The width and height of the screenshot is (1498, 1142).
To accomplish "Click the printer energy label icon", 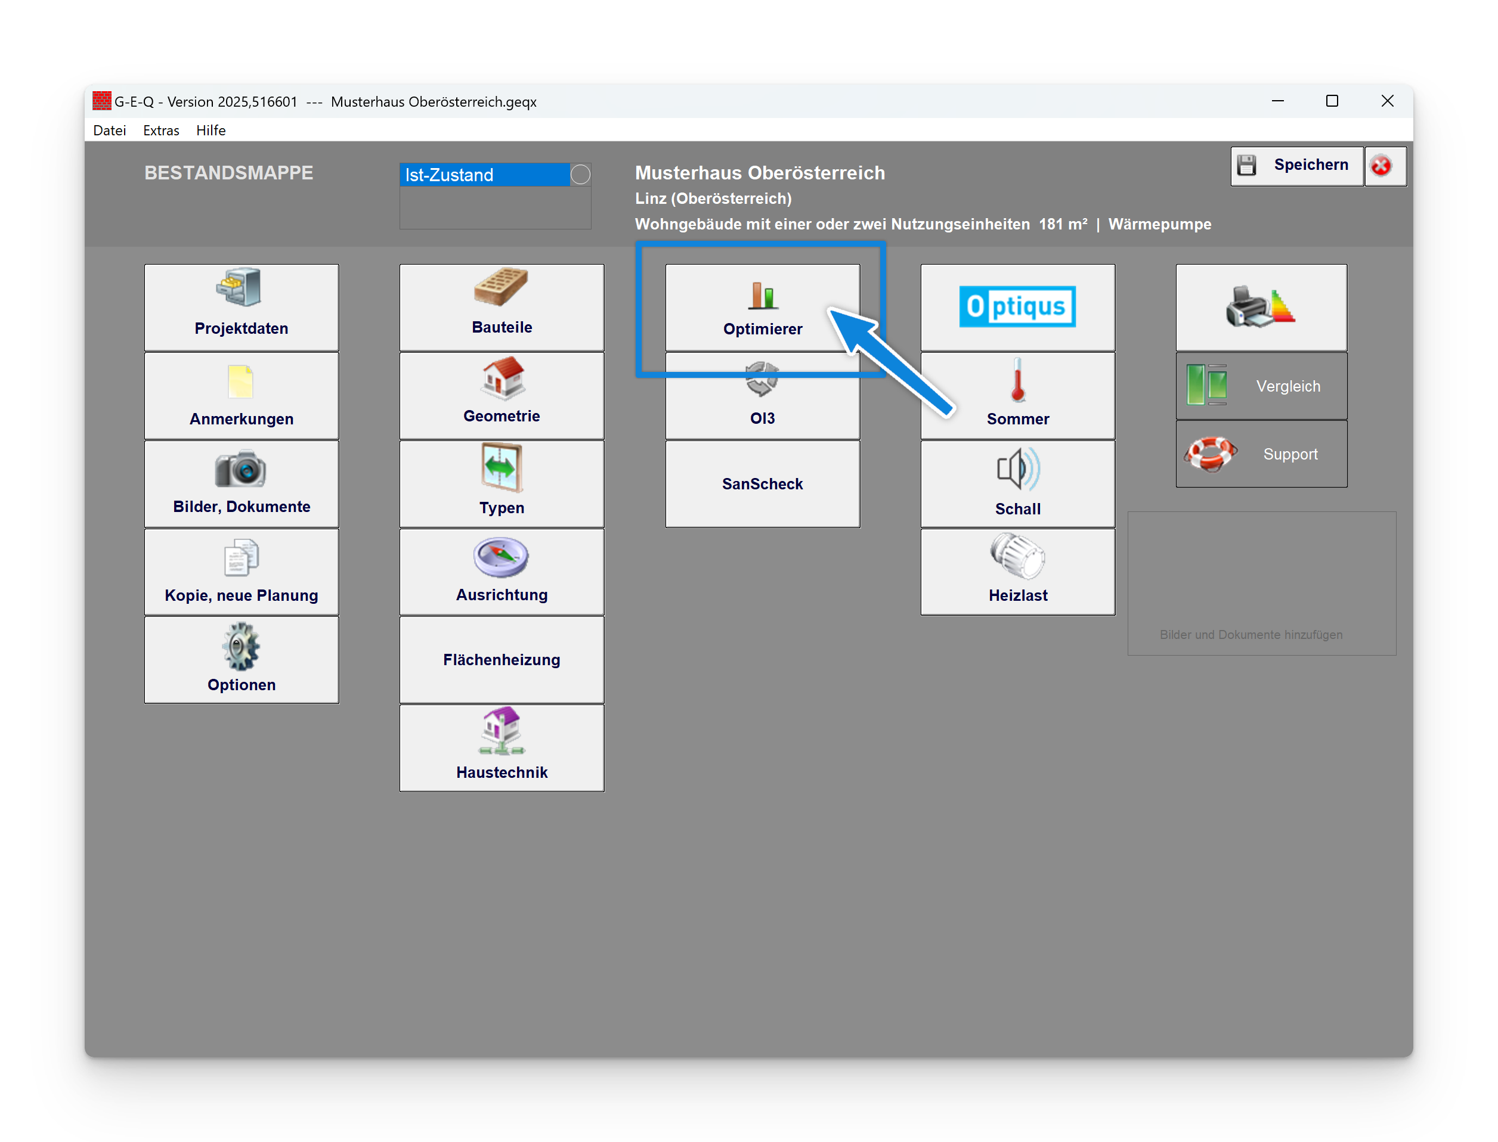I will pos(1261,307).
